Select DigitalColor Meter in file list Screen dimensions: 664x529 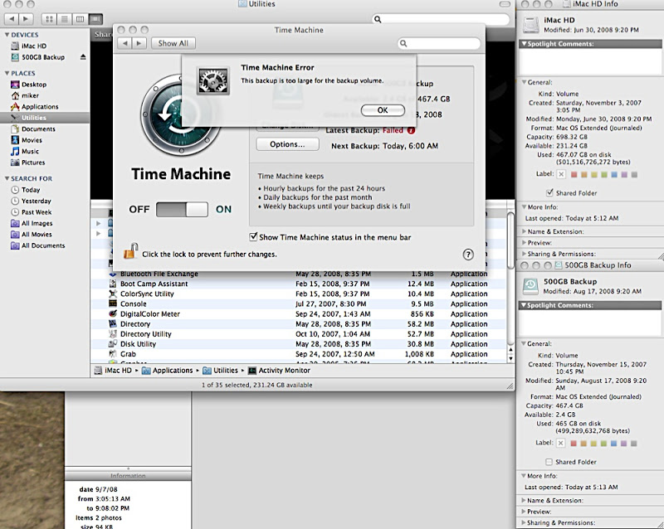298,314
